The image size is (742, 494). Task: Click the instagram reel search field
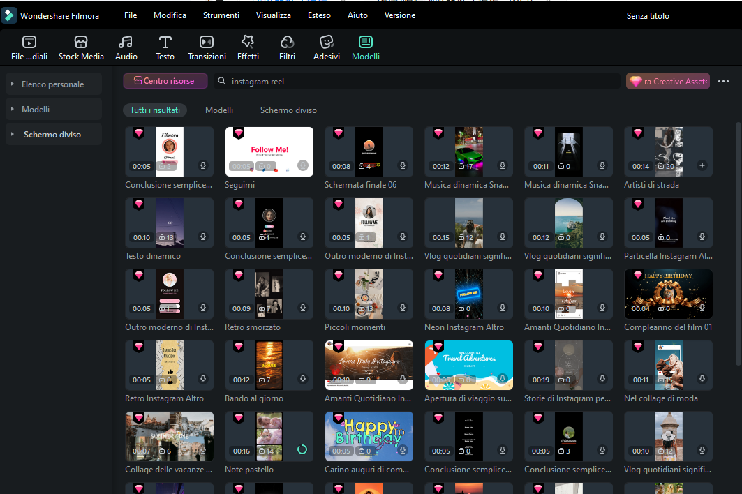(419, 81)
